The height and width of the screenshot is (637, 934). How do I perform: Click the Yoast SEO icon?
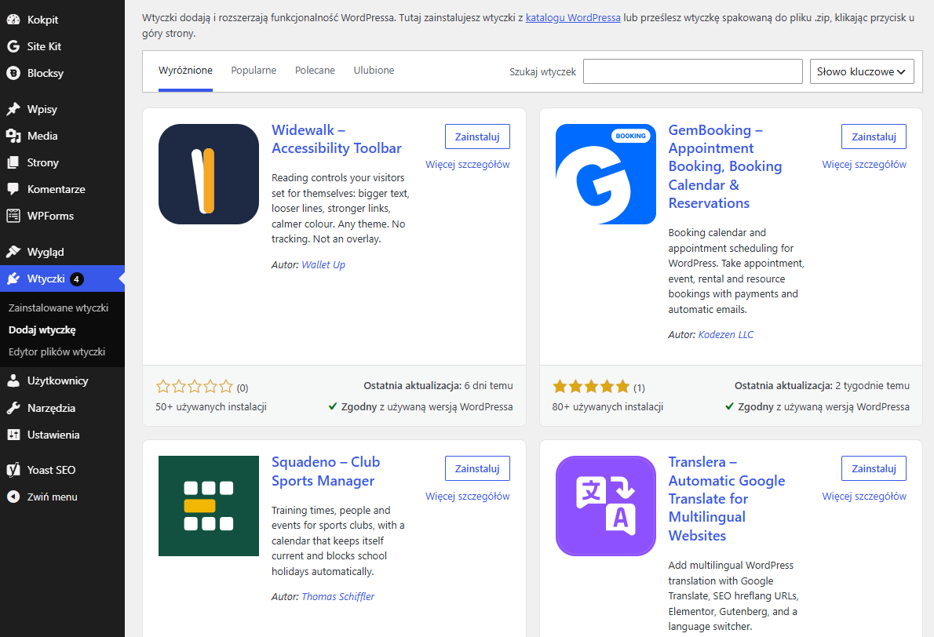(x=13, y=470)
